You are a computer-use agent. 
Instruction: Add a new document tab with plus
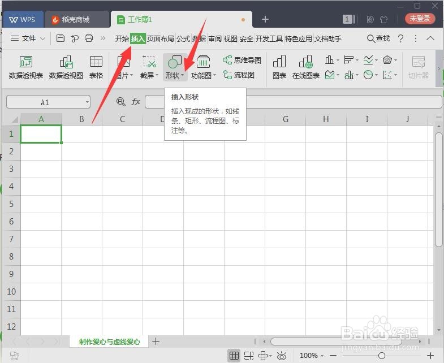pos(265,19)
